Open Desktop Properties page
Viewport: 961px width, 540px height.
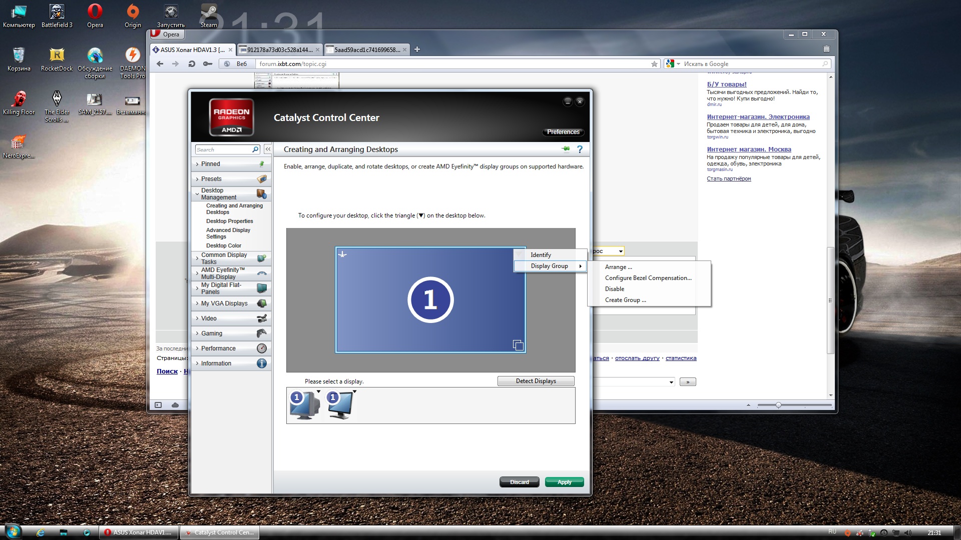(229, 221)
